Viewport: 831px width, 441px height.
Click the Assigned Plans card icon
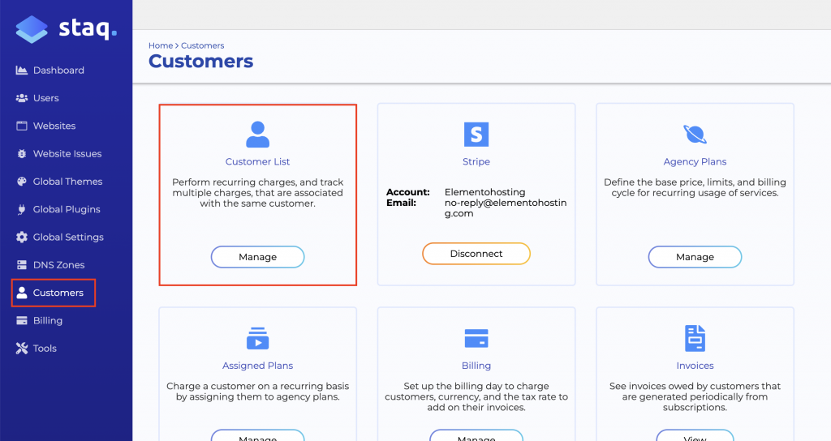(x=257, y=338)
